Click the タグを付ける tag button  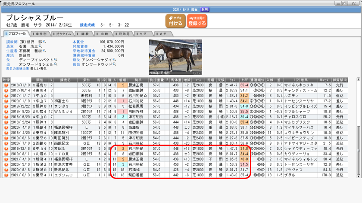tap(175, 21)
